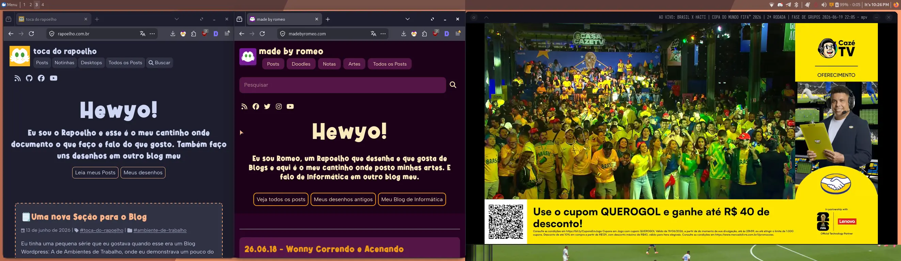901x261 pixels.
Task: Open the YouTube icon on toca do rapoelho
Action: [x=53, y=78]
